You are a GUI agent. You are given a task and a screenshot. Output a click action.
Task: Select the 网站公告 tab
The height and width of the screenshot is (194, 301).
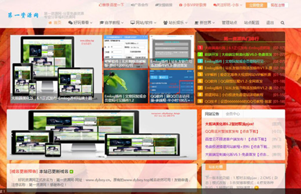212,114
